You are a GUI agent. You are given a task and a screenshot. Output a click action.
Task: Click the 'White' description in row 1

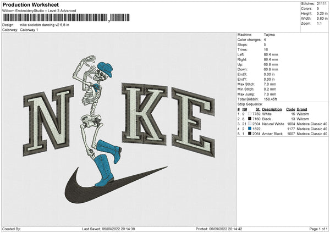click(x=267, y=114)
